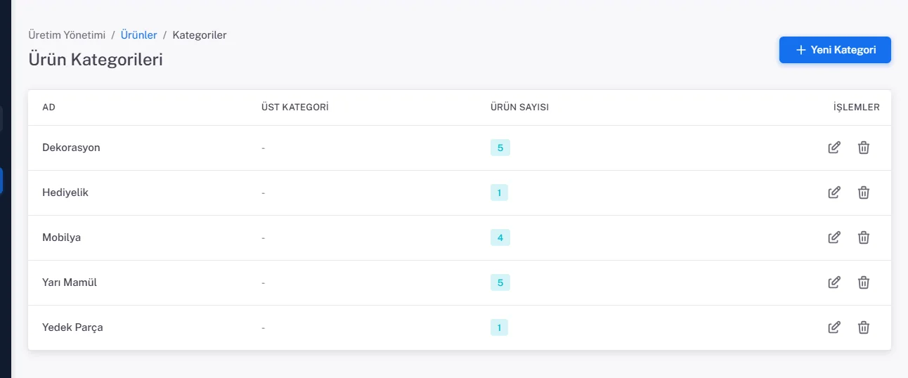This screenshot has width=908, height=378.
Task: Delete the Hediyelik category
Action: 864,193
